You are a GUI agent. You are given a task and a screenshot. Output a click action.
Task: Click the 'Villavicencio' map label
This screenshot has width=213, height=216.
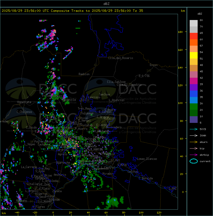[x=52, y=96]
